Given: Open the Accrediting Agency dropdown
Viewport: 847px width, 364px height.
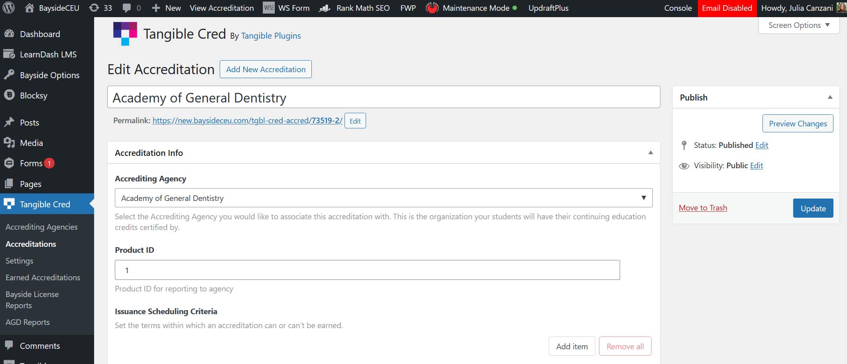Looking at the screenshot, I should [383, 198].
